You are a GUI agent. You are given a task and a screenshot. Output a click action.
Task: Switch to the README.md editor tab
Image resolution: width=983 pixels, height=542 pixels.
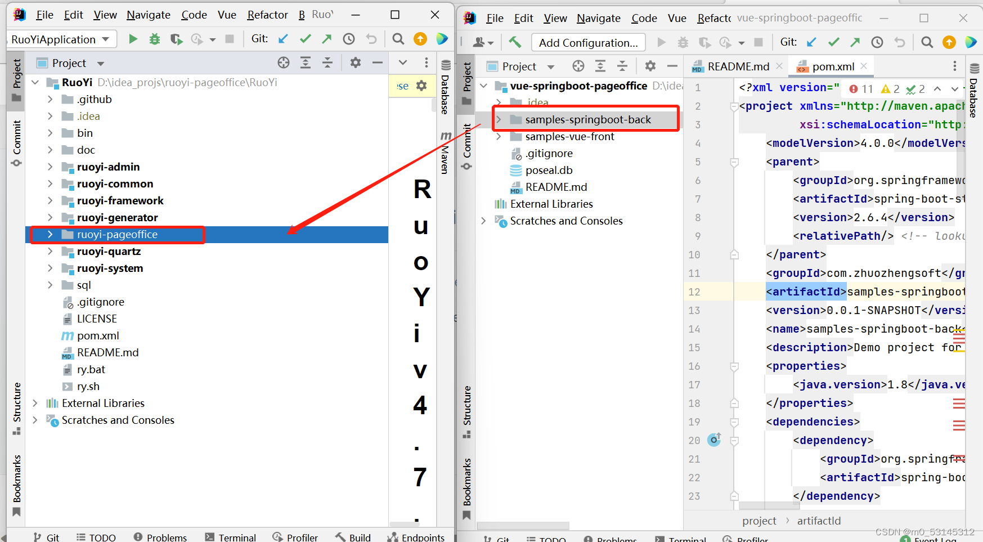[x=737, y=66]
